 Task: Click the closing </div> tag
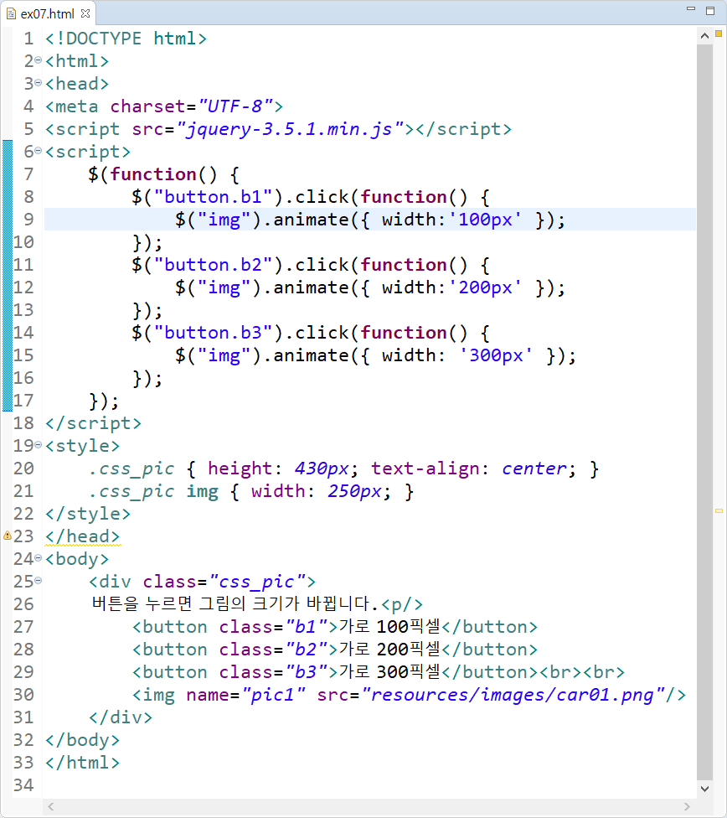tap(121, 717)
